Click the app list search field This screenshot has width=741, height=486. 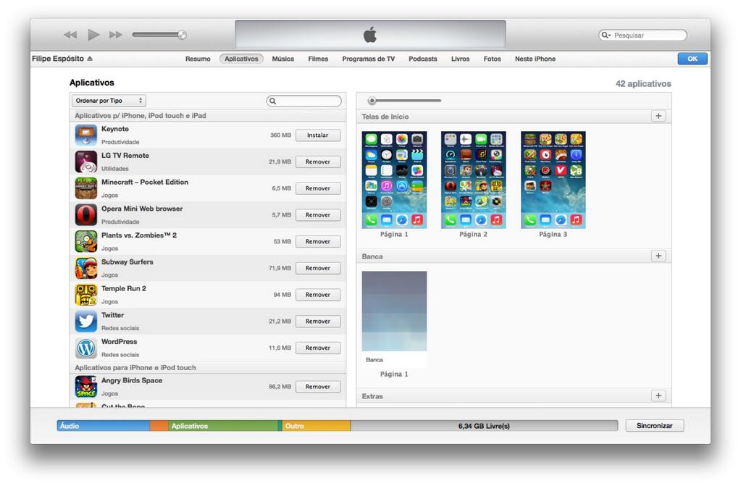tap(304, 101)
